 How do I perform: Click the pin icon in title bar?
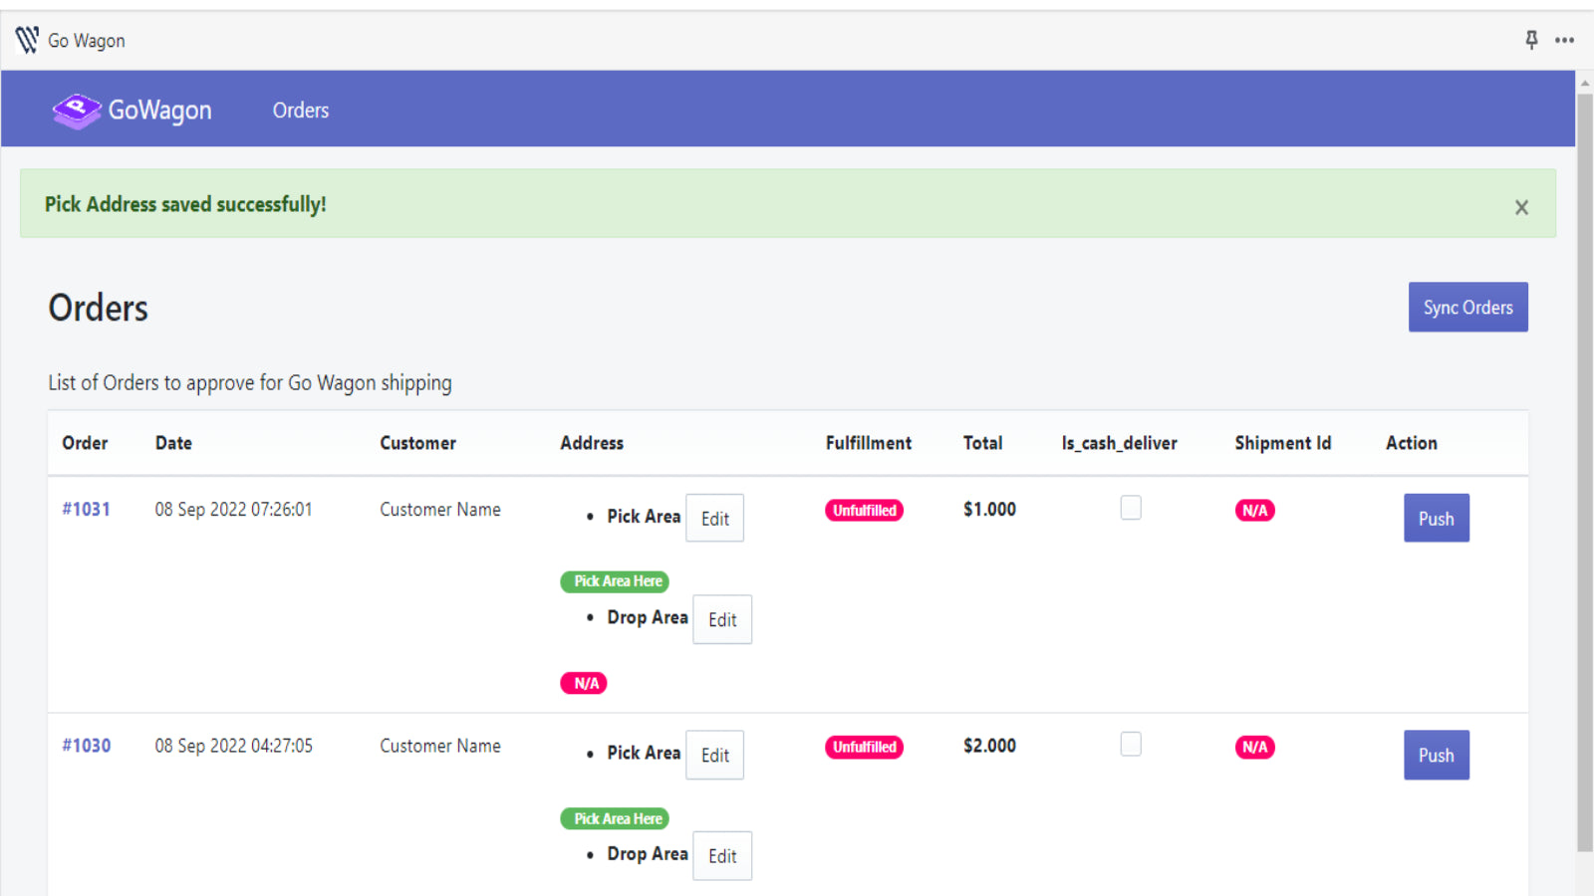(1531, 40)
